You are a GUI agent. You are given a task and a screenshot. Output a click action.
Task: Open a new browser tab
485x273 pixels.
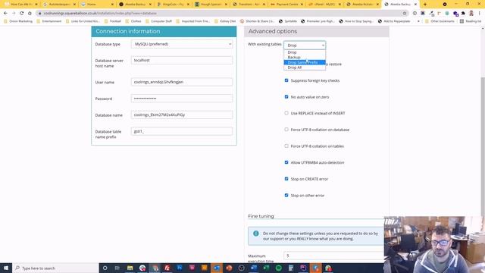point(425,5)
